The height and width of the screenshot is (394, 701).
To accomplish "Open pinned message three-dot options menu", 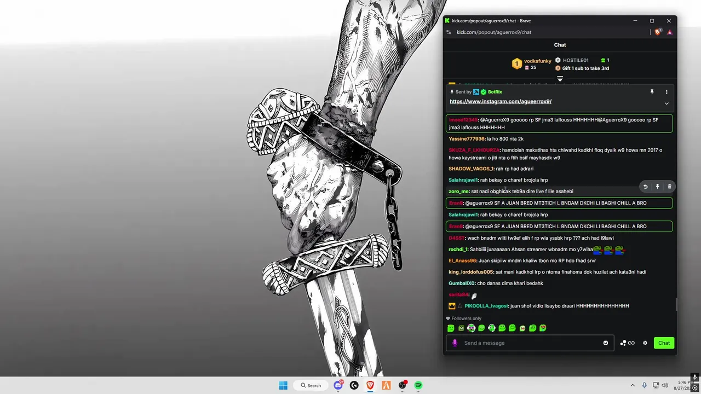I will (x=666, y=92).
